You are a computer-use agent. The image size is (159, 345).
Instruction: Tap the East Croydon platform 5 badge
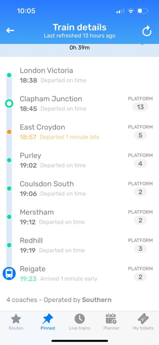(140, 136)
